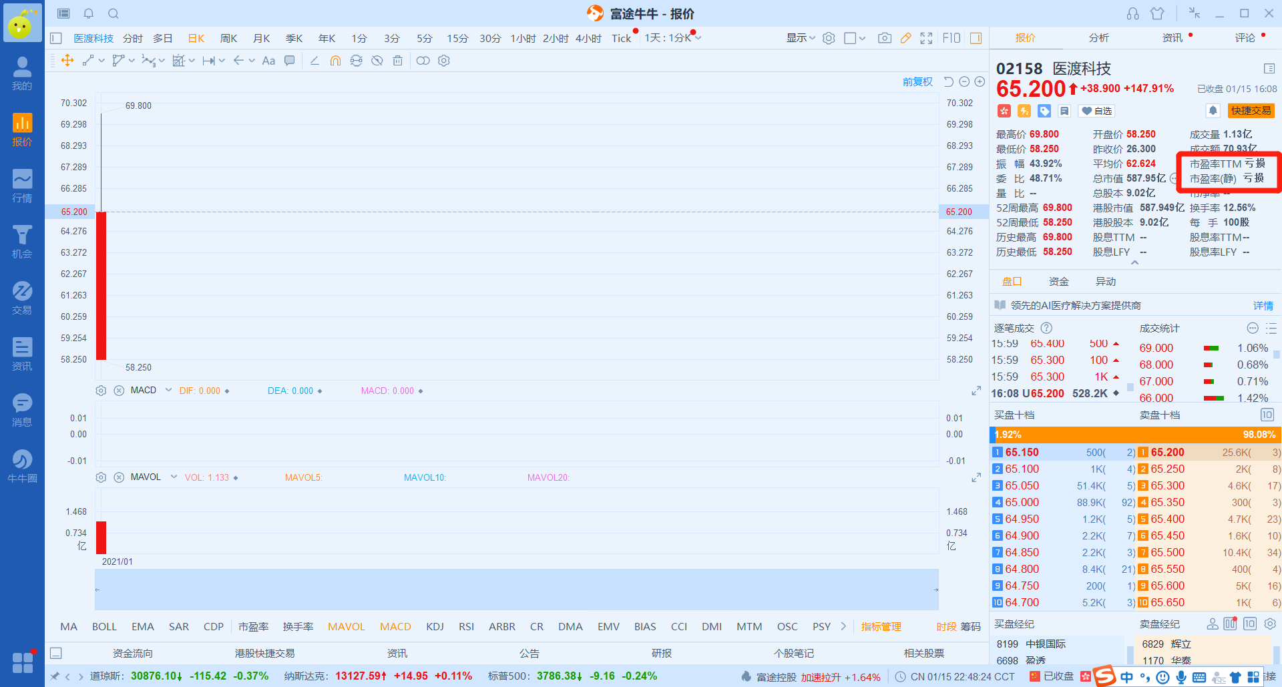Open the 行情 (Markets) sidebar icon
Screen dimensions: 1282x687
pyautogui.click(x=22, y=185)
